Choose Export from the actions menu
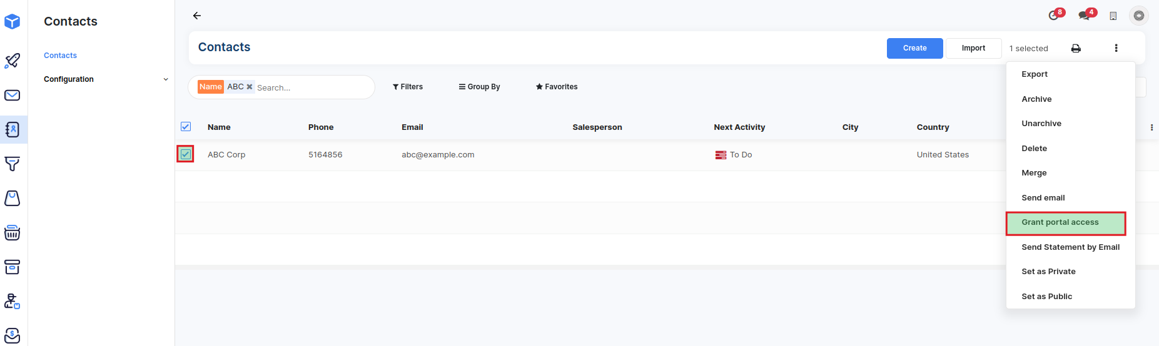 point(1035,74)
